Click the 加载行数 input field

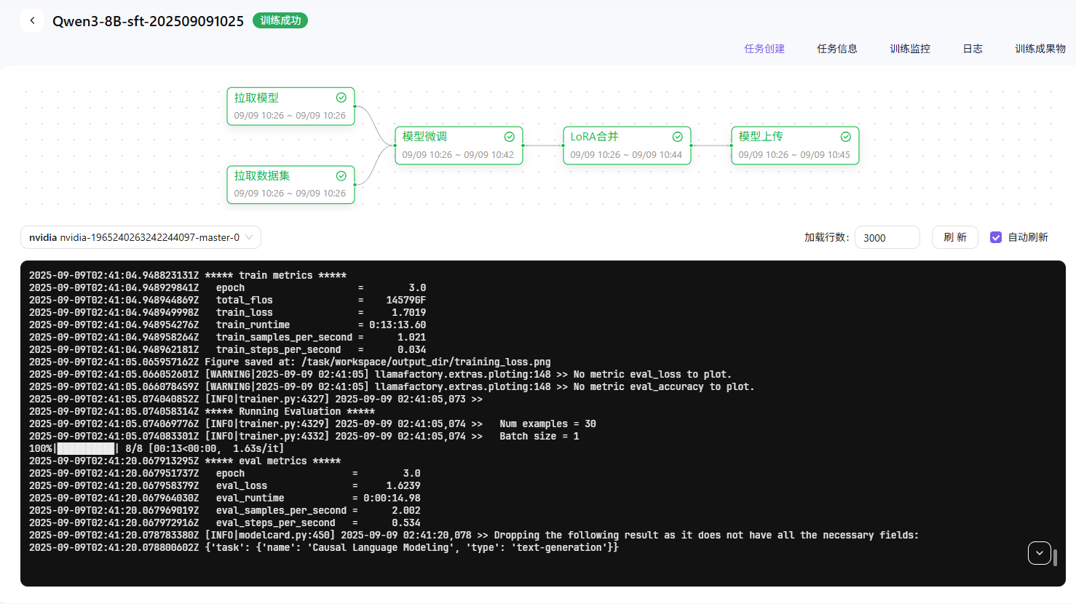point(887,237)
